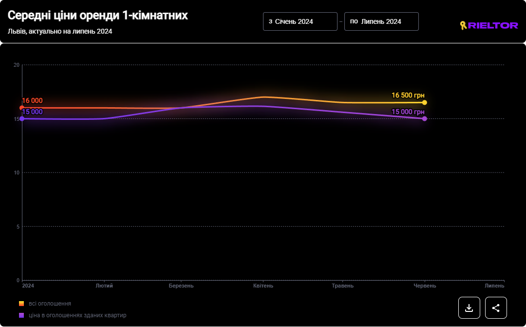Click the chart title 'Середні ціни оренди 1-кімнатних'

(97, 16)
